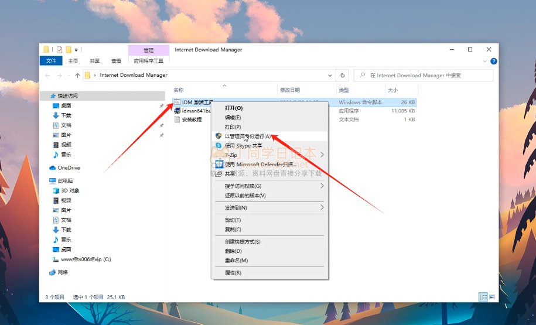Open the quick access toolbar customize dropdown

coord(76,50)
